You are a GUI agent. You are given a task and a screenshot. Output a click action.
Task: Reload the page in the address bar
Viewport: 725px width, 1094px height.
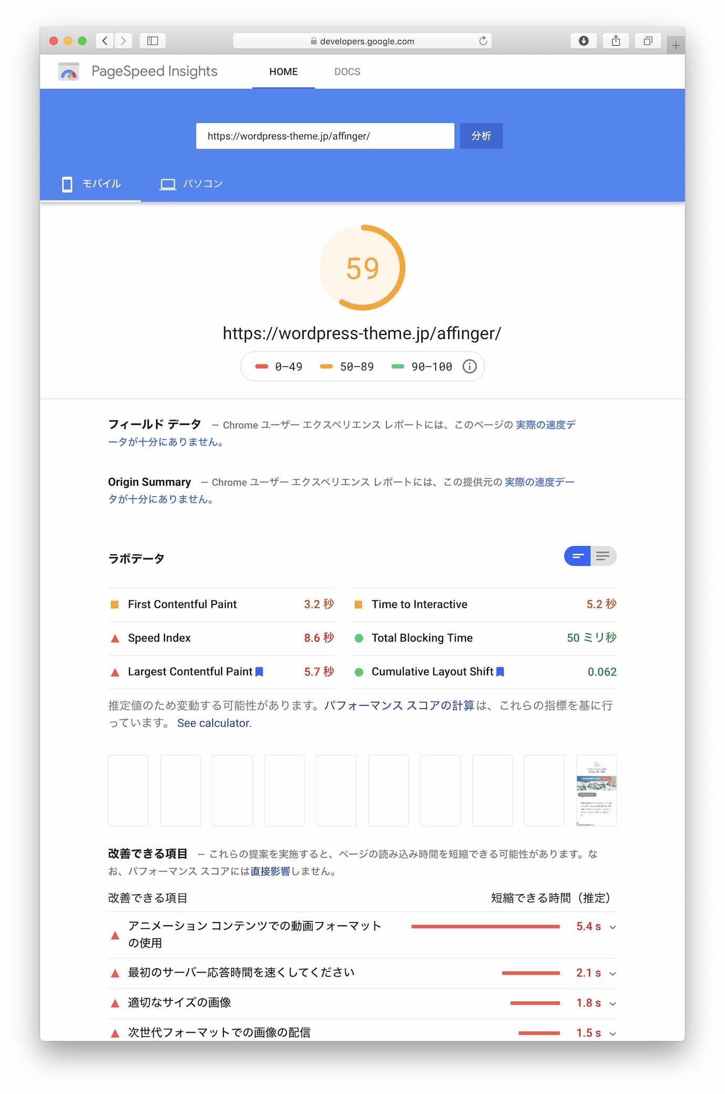483,41
